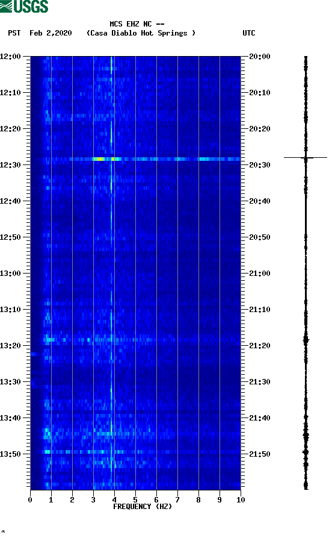The height and width of the screenshot is (538, 332).
Task: Click the 13:30 PST time label
Action: (10, 382)
